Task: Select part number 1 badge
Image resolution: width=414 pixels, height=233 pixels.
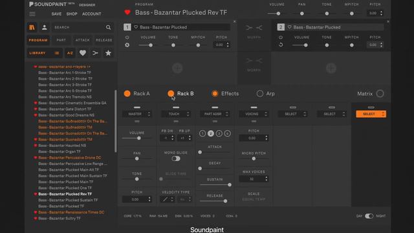Action: (x=127, y=27)
